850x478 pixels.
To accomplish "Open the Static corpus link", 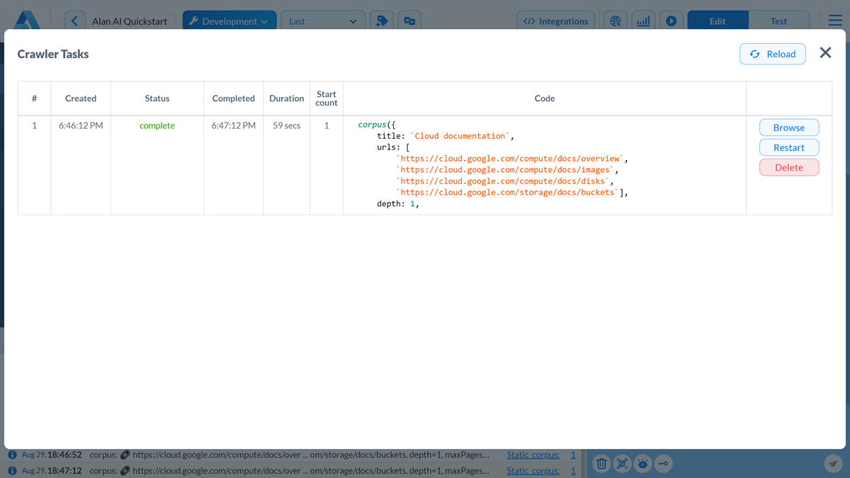I will [x=533, y=454].
